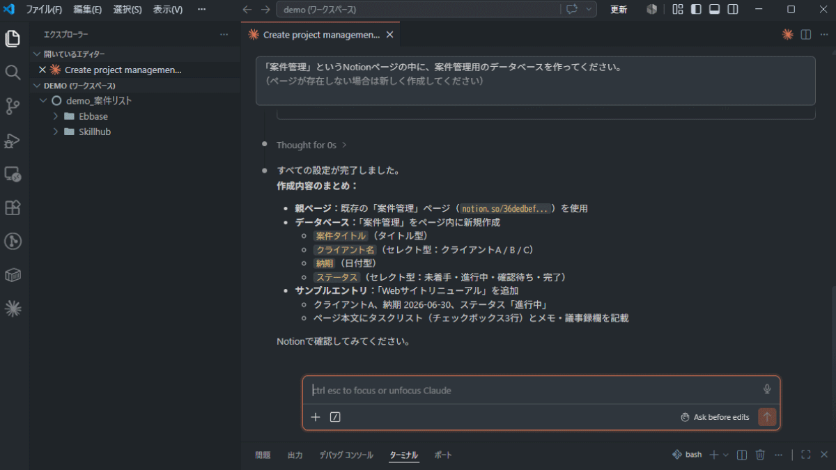
Task: Close the open editor entry in Explorer
Action: 42,70
